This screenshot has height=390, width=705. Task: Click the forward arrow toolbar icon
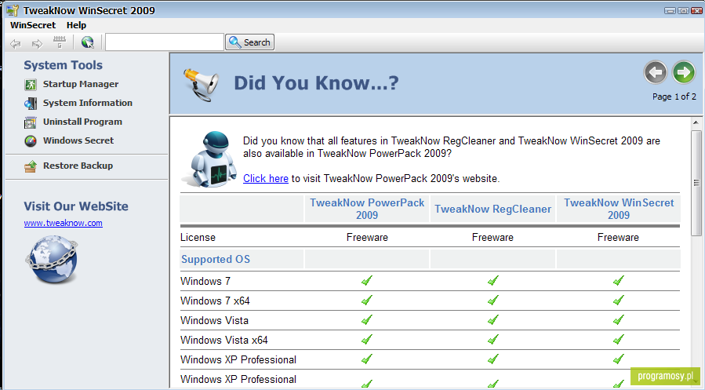pos(38,44)
